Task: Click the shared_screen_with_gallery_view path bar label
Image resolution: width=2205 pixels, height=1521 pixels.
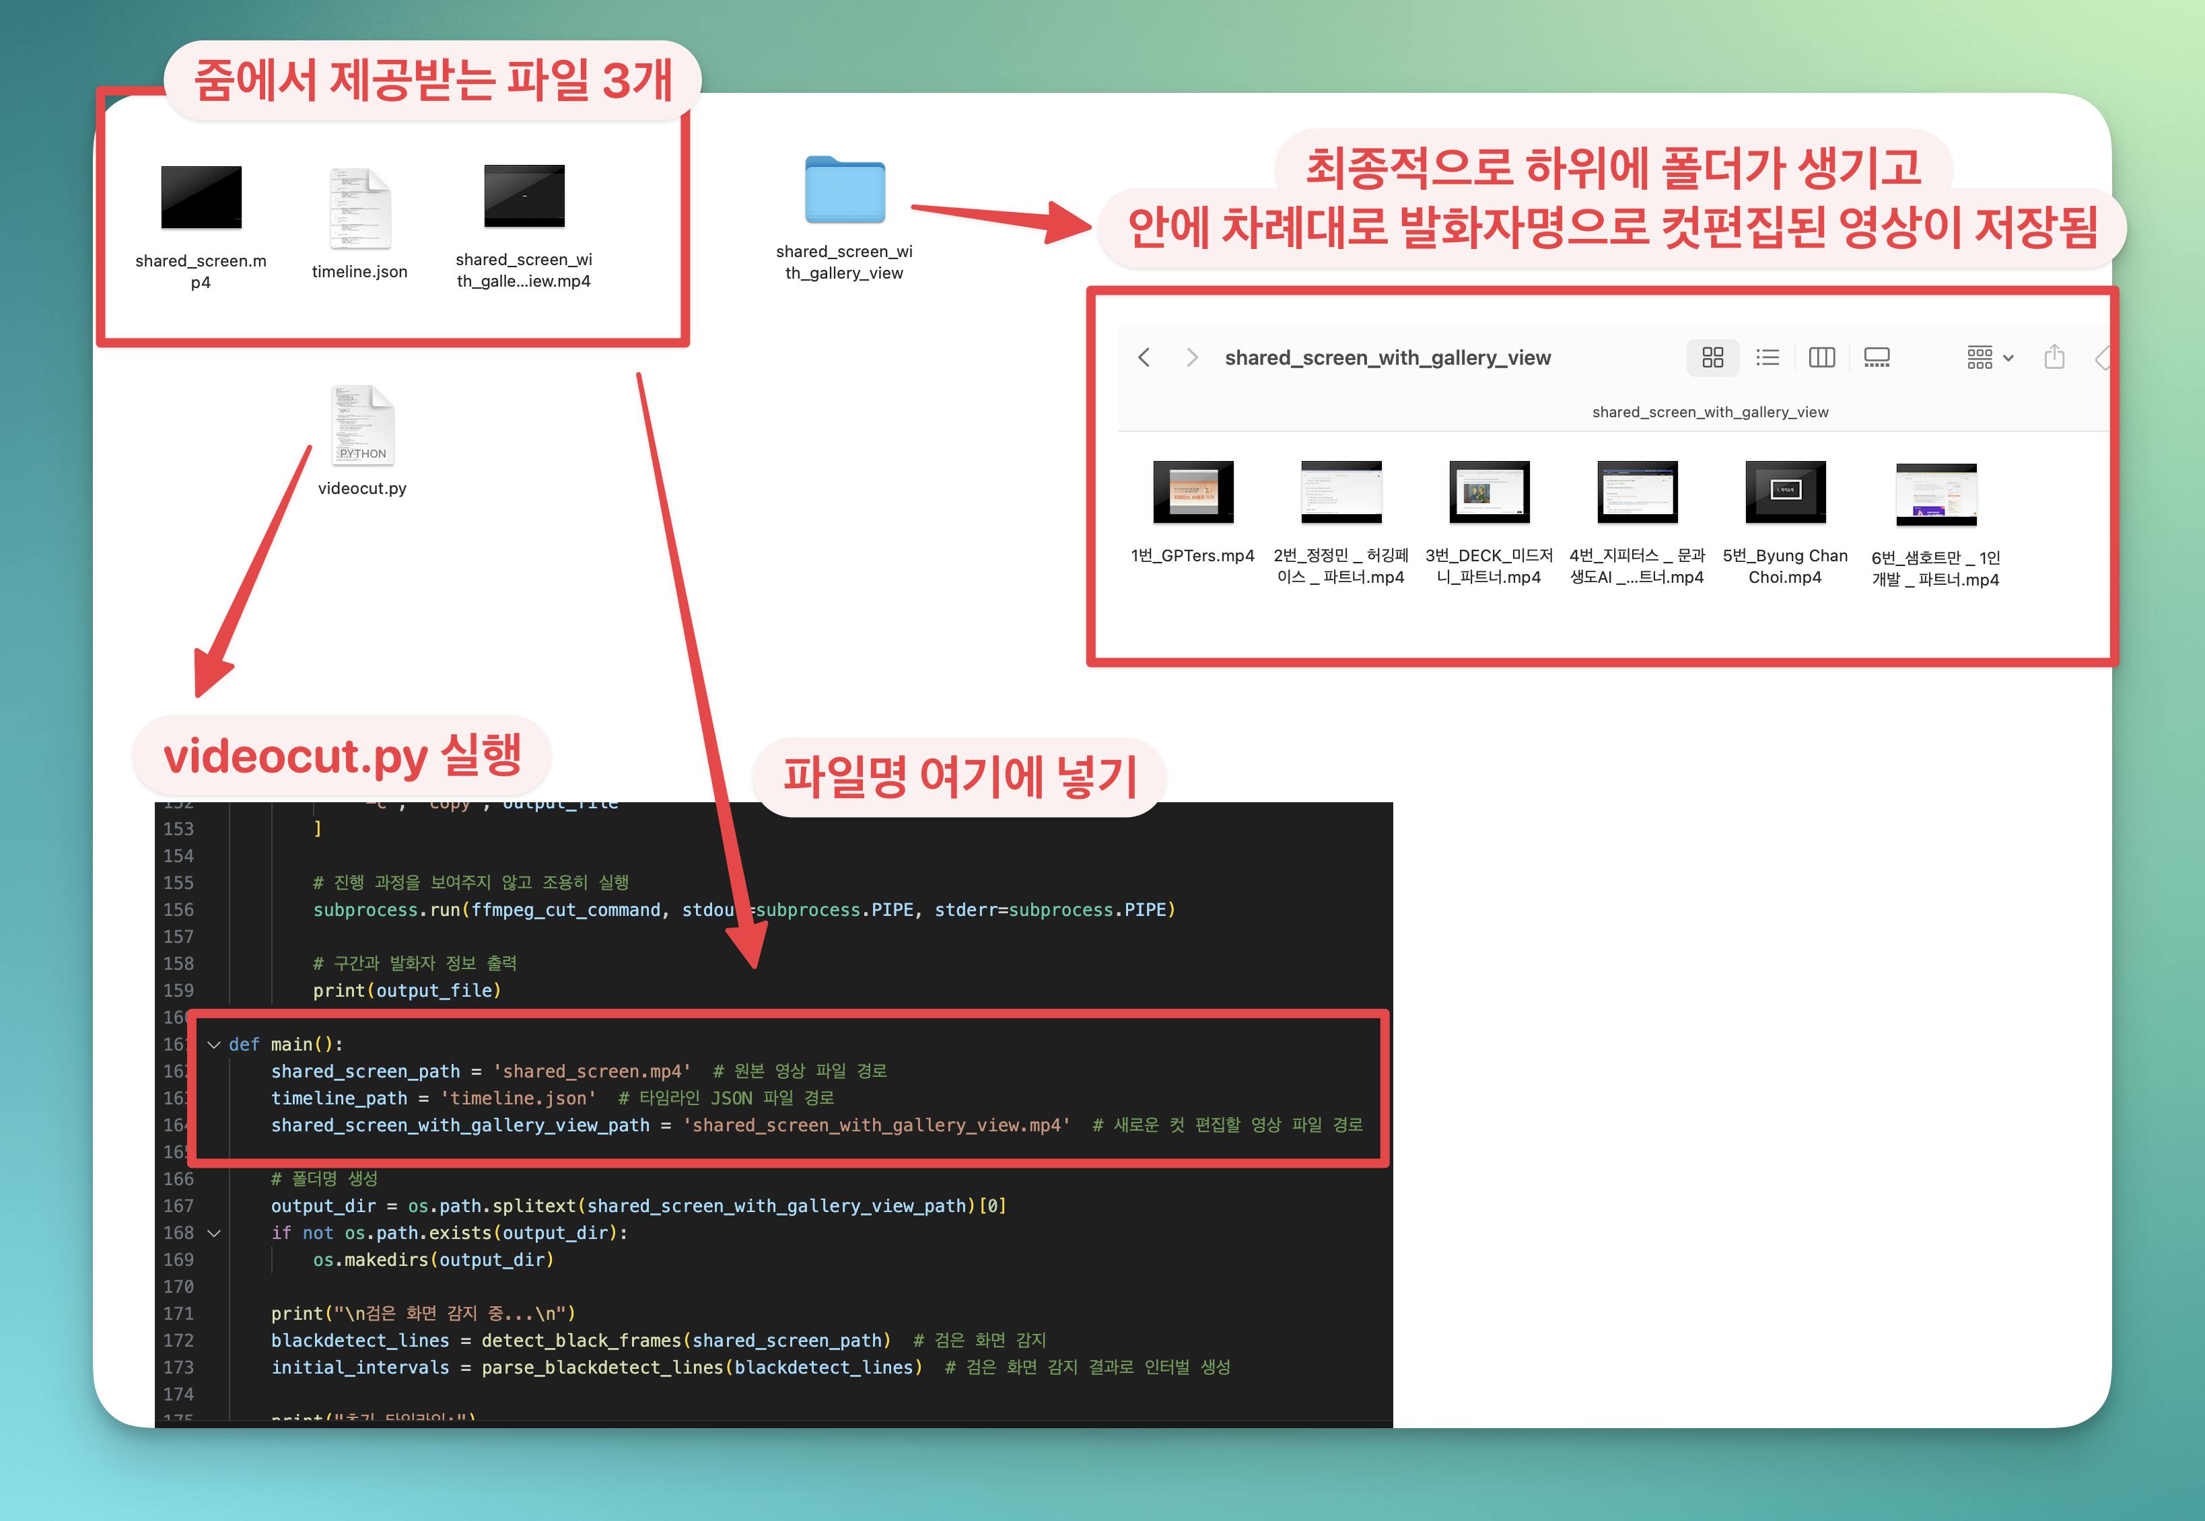Action: click(1710, 412)
